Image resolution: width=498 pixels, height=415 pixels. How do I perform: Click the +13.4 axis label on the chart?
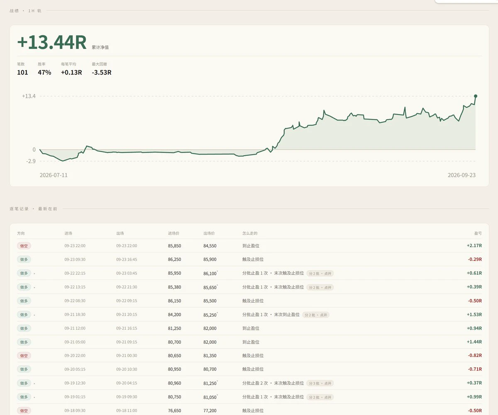(29, 96)
